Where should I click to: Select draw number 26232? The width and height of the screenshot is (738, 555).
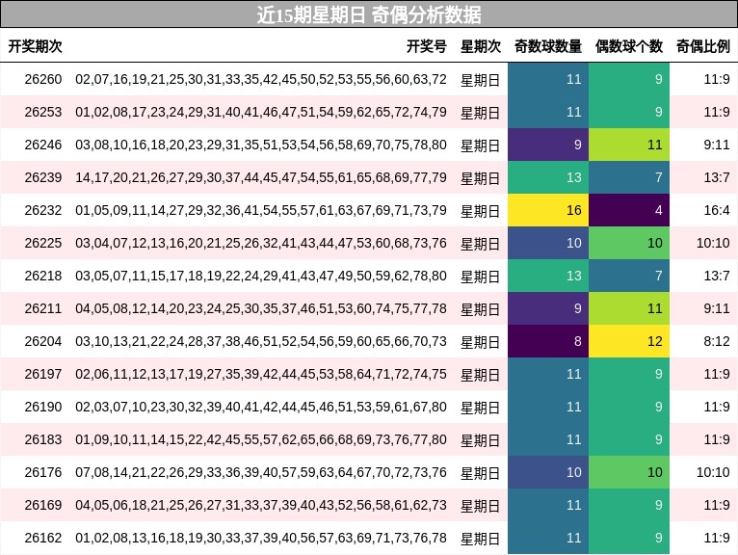43,210
